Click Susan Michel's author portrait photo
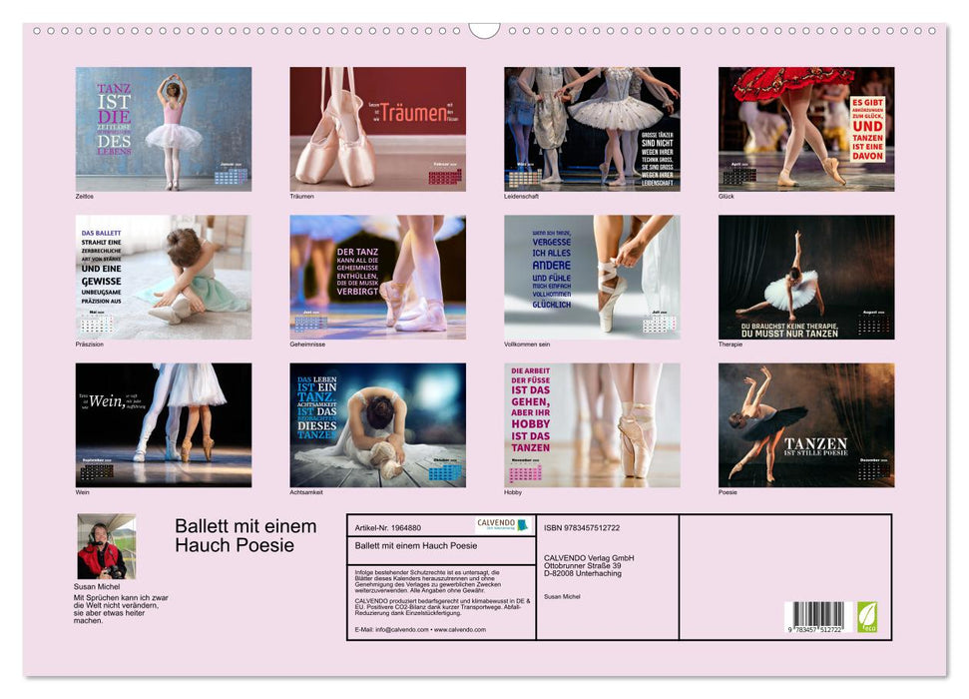Viewport: 969px width, 699px height. coord(105,544)
